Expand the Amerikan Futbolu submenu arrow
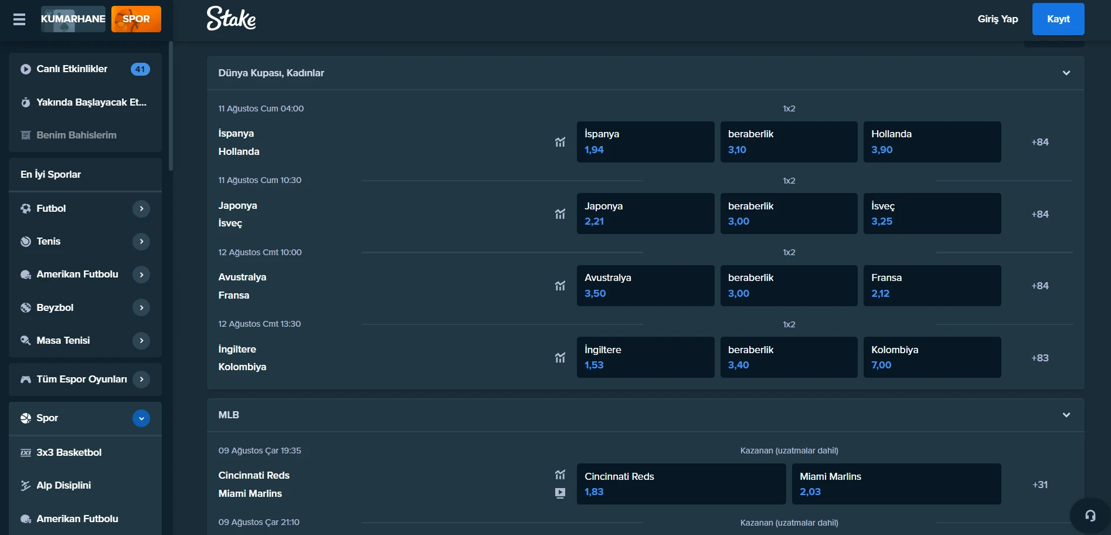The width and height of the screenshot is (1111, 535). 141,274
